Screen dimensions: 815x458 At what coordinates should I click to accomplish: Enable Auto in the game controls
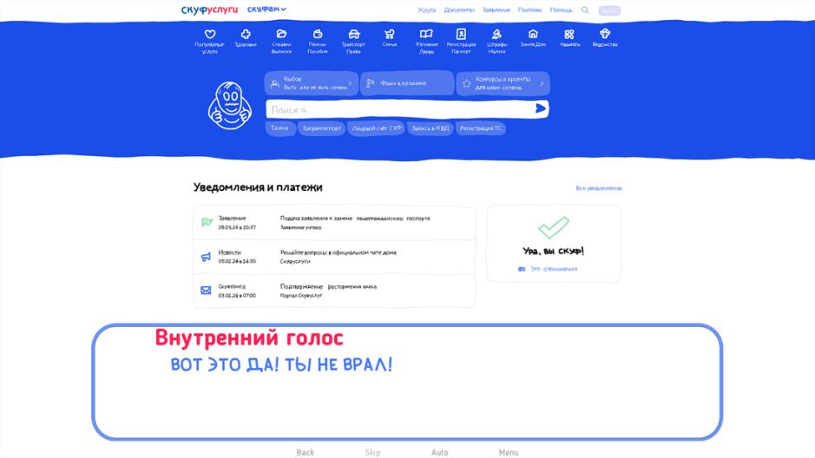click(x=440, y=452)
